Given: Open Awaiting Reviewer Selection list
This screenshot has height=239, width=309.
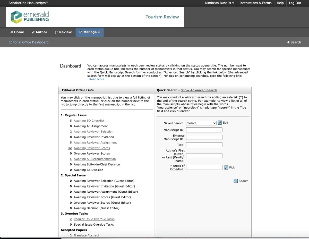Looking at the screenshot, I should click(x=93, y=132).
